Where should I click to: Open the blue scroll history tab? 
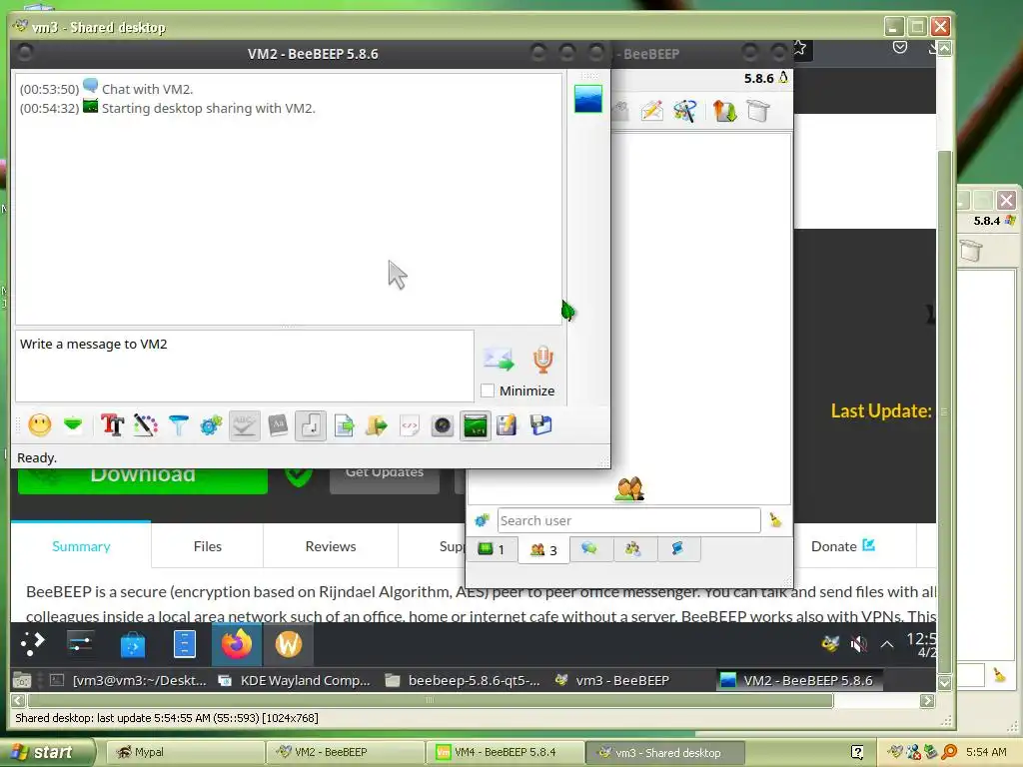(x=678, y=548)
